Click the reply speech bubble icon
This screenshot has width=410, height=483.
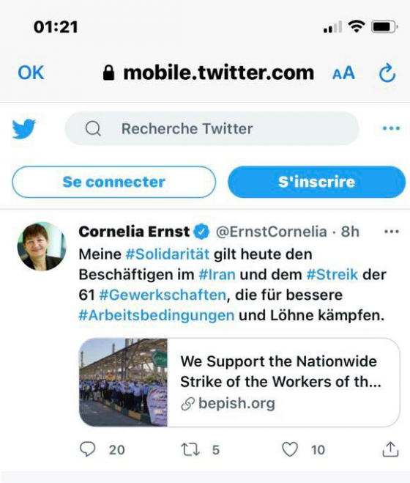pos(88,449)
